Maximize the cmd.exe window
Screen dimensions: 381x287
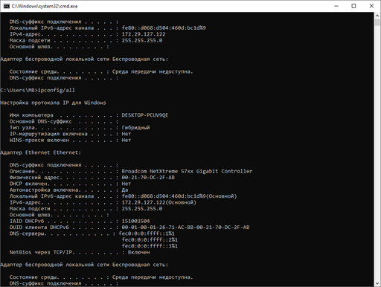click(x=353, y=6)
